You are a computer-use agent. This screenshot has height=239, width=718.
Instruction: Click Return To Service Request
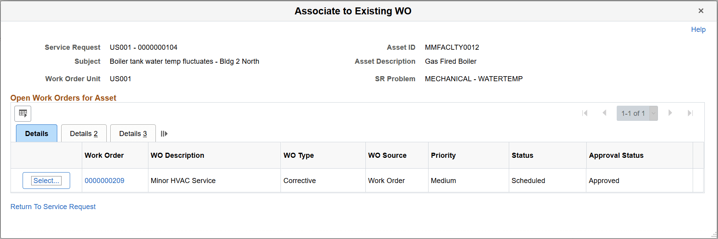coord(53,206)
